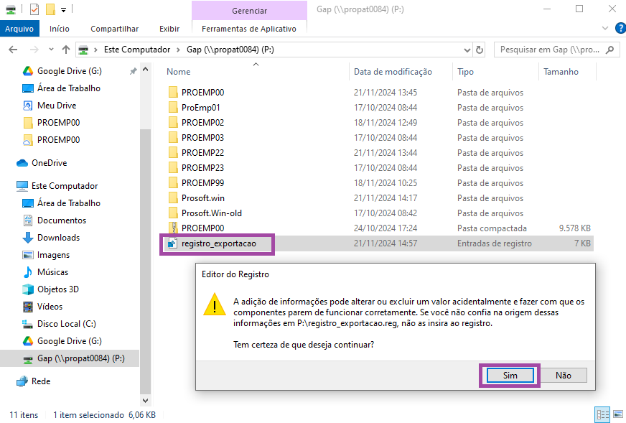Image resolution: width=626 pixels, height=423 pixels.
Task: Select the PROEMP23 folder
Action: click(203, 168)
